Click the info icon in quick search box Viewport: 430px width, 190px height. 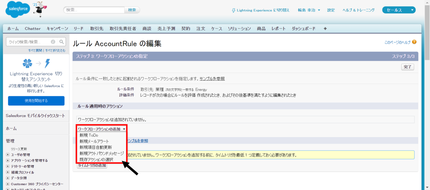pyautogui.click(x=53, y=42)
